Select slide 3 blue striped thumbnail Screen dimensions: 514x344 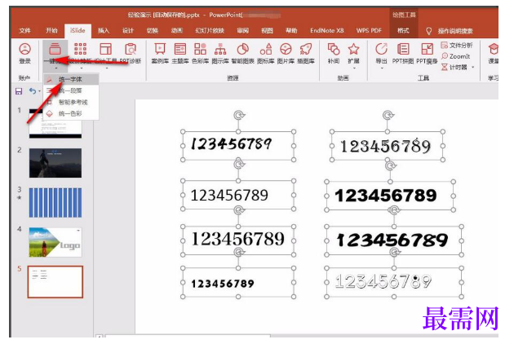[x=55, y=202]
